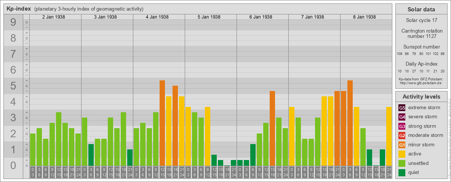Click the Kp scale number 7
The width and height of the screenshot is (451, 182).
[13, 54]
